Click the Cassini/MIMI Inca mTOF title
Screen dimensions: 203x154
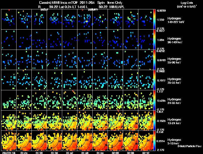point(58,3)
